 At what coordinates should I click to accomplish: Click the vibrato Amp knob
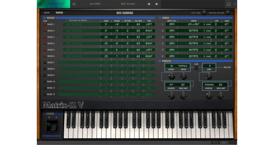point(209,76)
